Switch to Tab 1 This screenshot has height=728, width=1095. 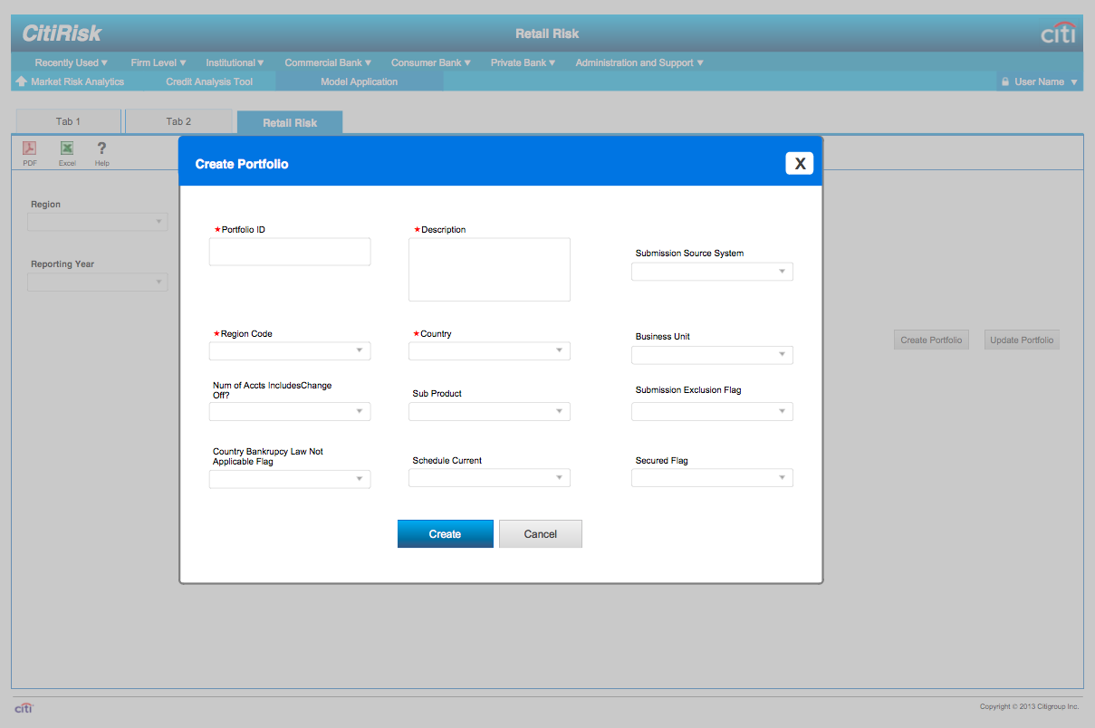(x=68, y=121)
